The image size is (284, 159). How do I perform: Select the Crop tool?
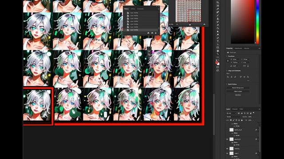coord(218,2)
